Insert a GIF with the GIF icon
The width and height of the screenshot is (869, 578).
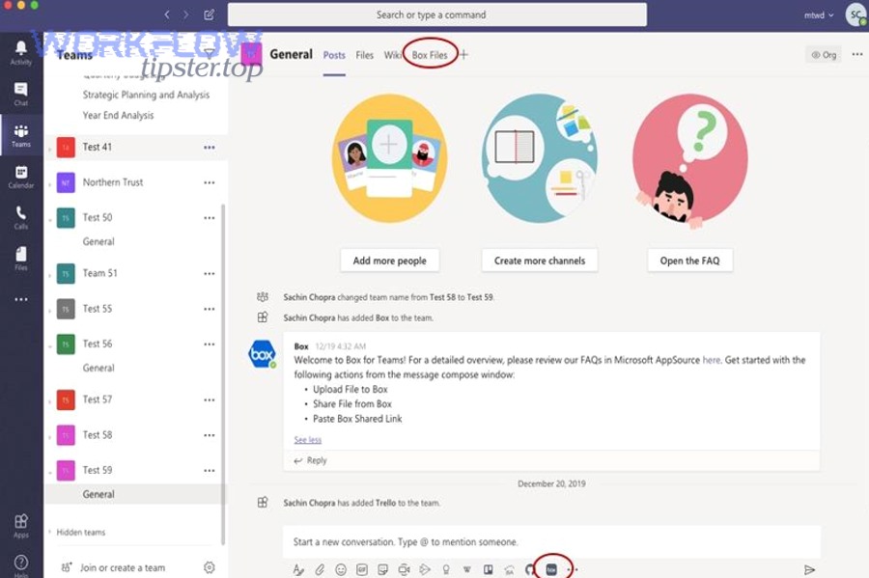click(x=362, y=569)
